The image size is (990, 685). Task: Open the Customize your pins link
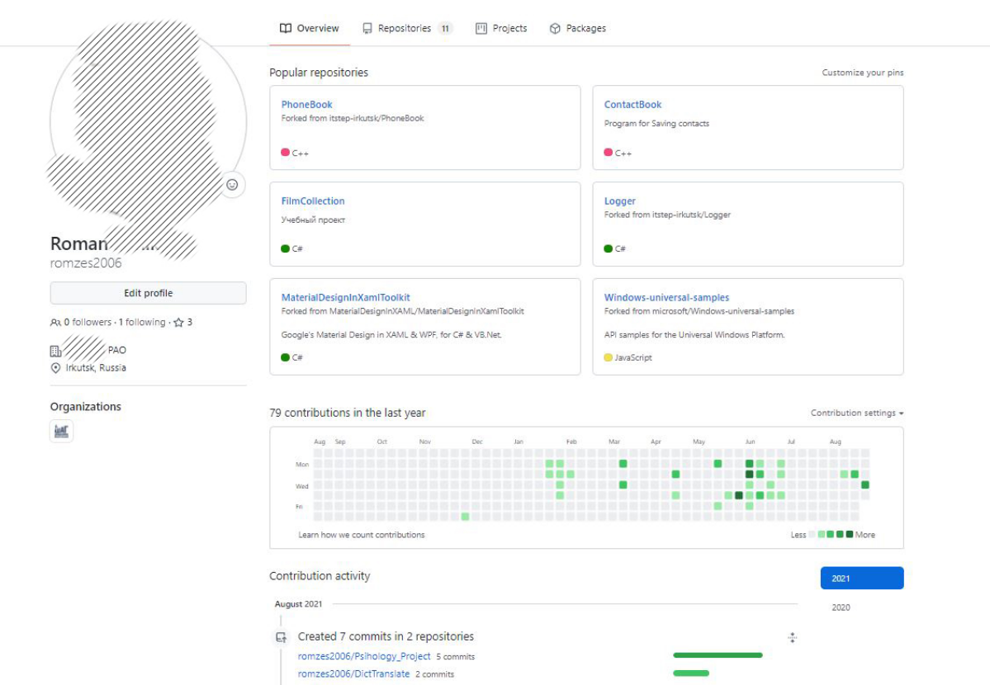[x=862, y=73]
